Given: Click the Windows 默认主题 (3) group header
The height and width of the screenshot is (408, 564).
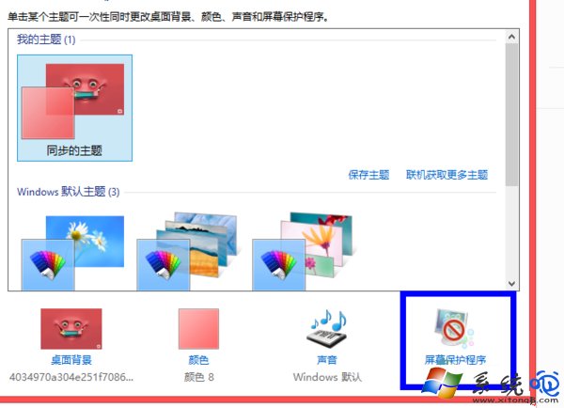Looking at the screenshot, I should 68,192.
